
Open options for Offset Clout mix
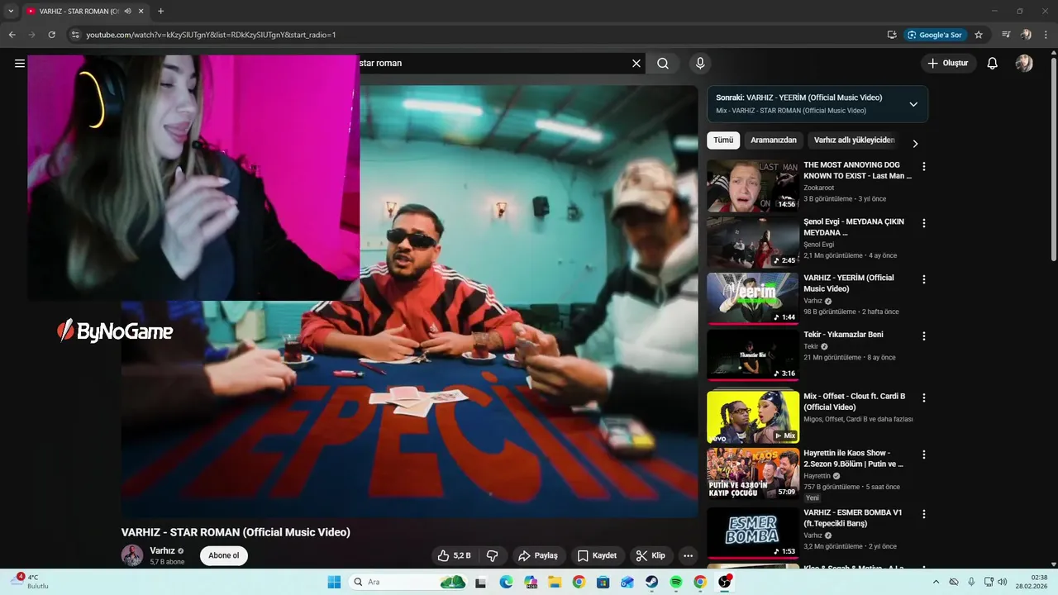point(924,397)
